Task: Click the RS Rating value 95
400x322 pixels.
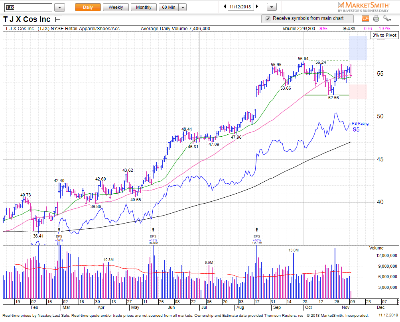Action: click(356, 129)
